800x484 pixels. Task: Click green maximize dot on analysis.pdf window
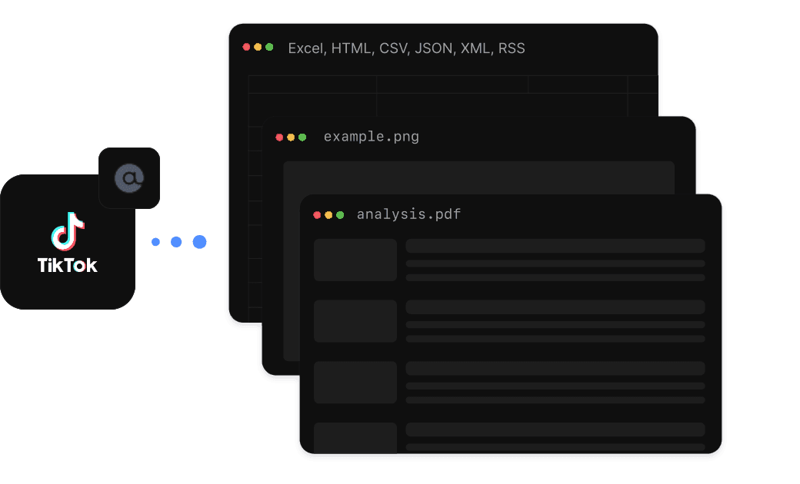click(x=340, y=215)
